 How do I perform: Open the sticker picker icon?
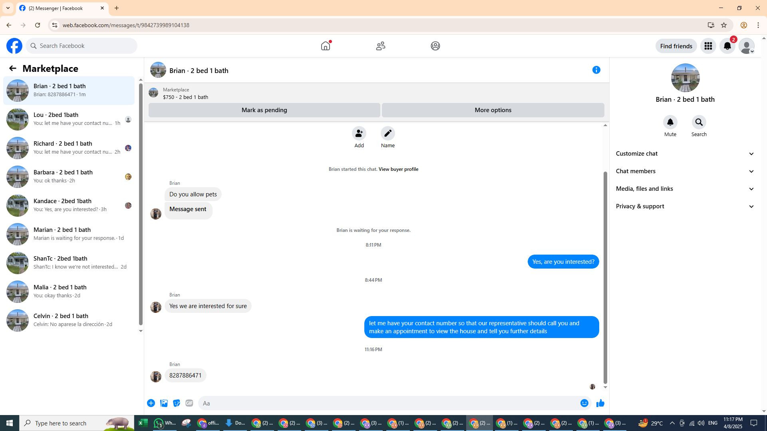coord(177,403)
